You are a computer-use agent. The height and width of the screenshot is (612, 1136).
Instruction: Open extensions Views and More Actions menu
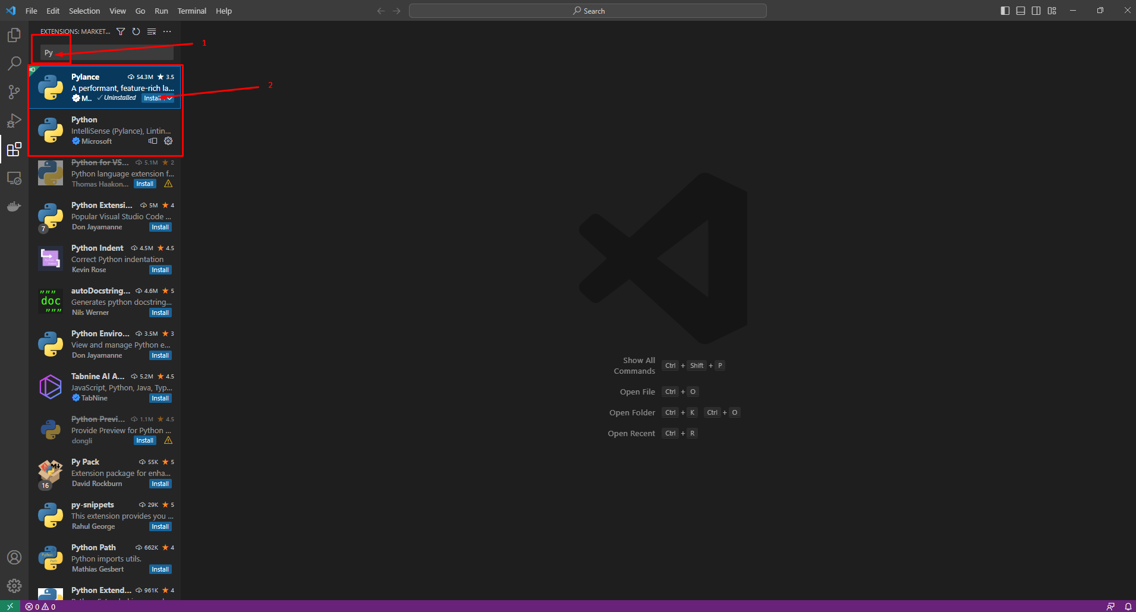(167, 31)
